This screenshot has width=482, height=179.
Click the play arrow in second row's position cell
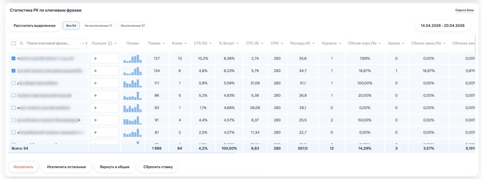[x=96, y=71]
